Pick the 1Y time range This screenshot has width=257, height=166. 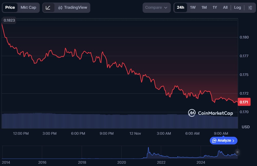(215, 7)
